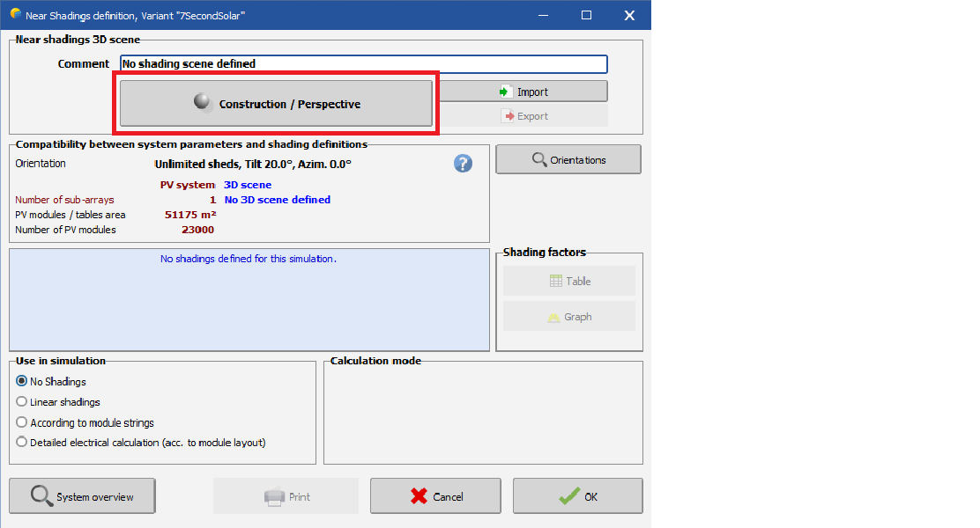Open the shading factors Table
Image resolution: width=980 pixels, height=528 pixels.
tap(569, 282)
